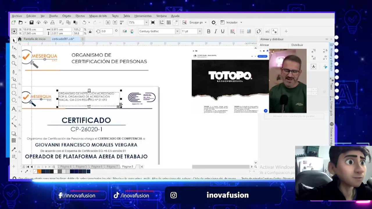Click the Líneas guía docker side tab

(331, 106)
